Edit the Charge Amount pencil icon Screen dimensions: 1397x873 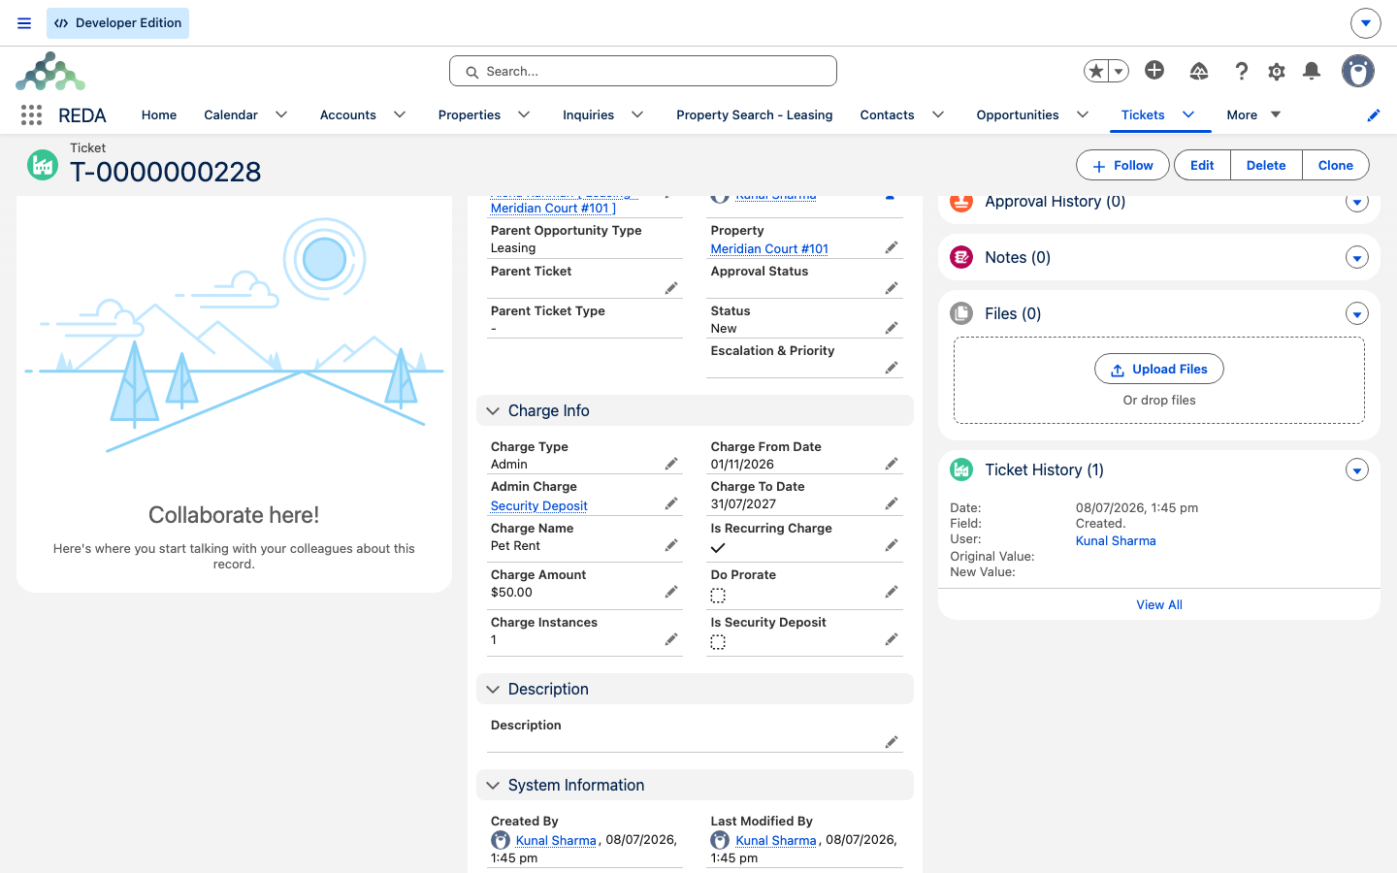(x=670, y=592)
